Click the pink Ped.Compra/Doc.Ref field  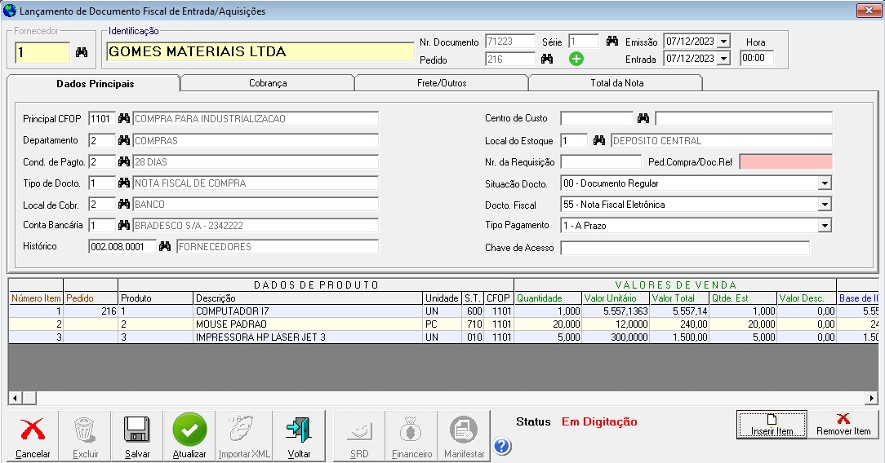click(785, 162)
